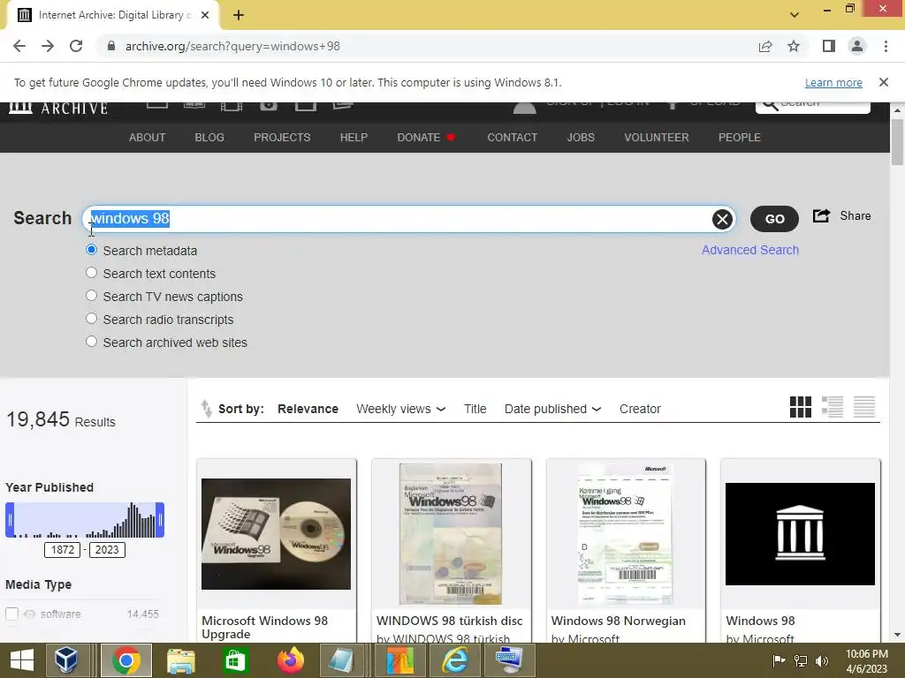View site information padlock icon

click(x=111, y=46)
